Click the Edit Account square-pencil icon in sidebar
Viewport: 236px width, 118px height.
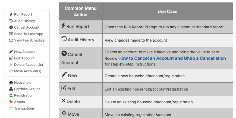[11, 58]
